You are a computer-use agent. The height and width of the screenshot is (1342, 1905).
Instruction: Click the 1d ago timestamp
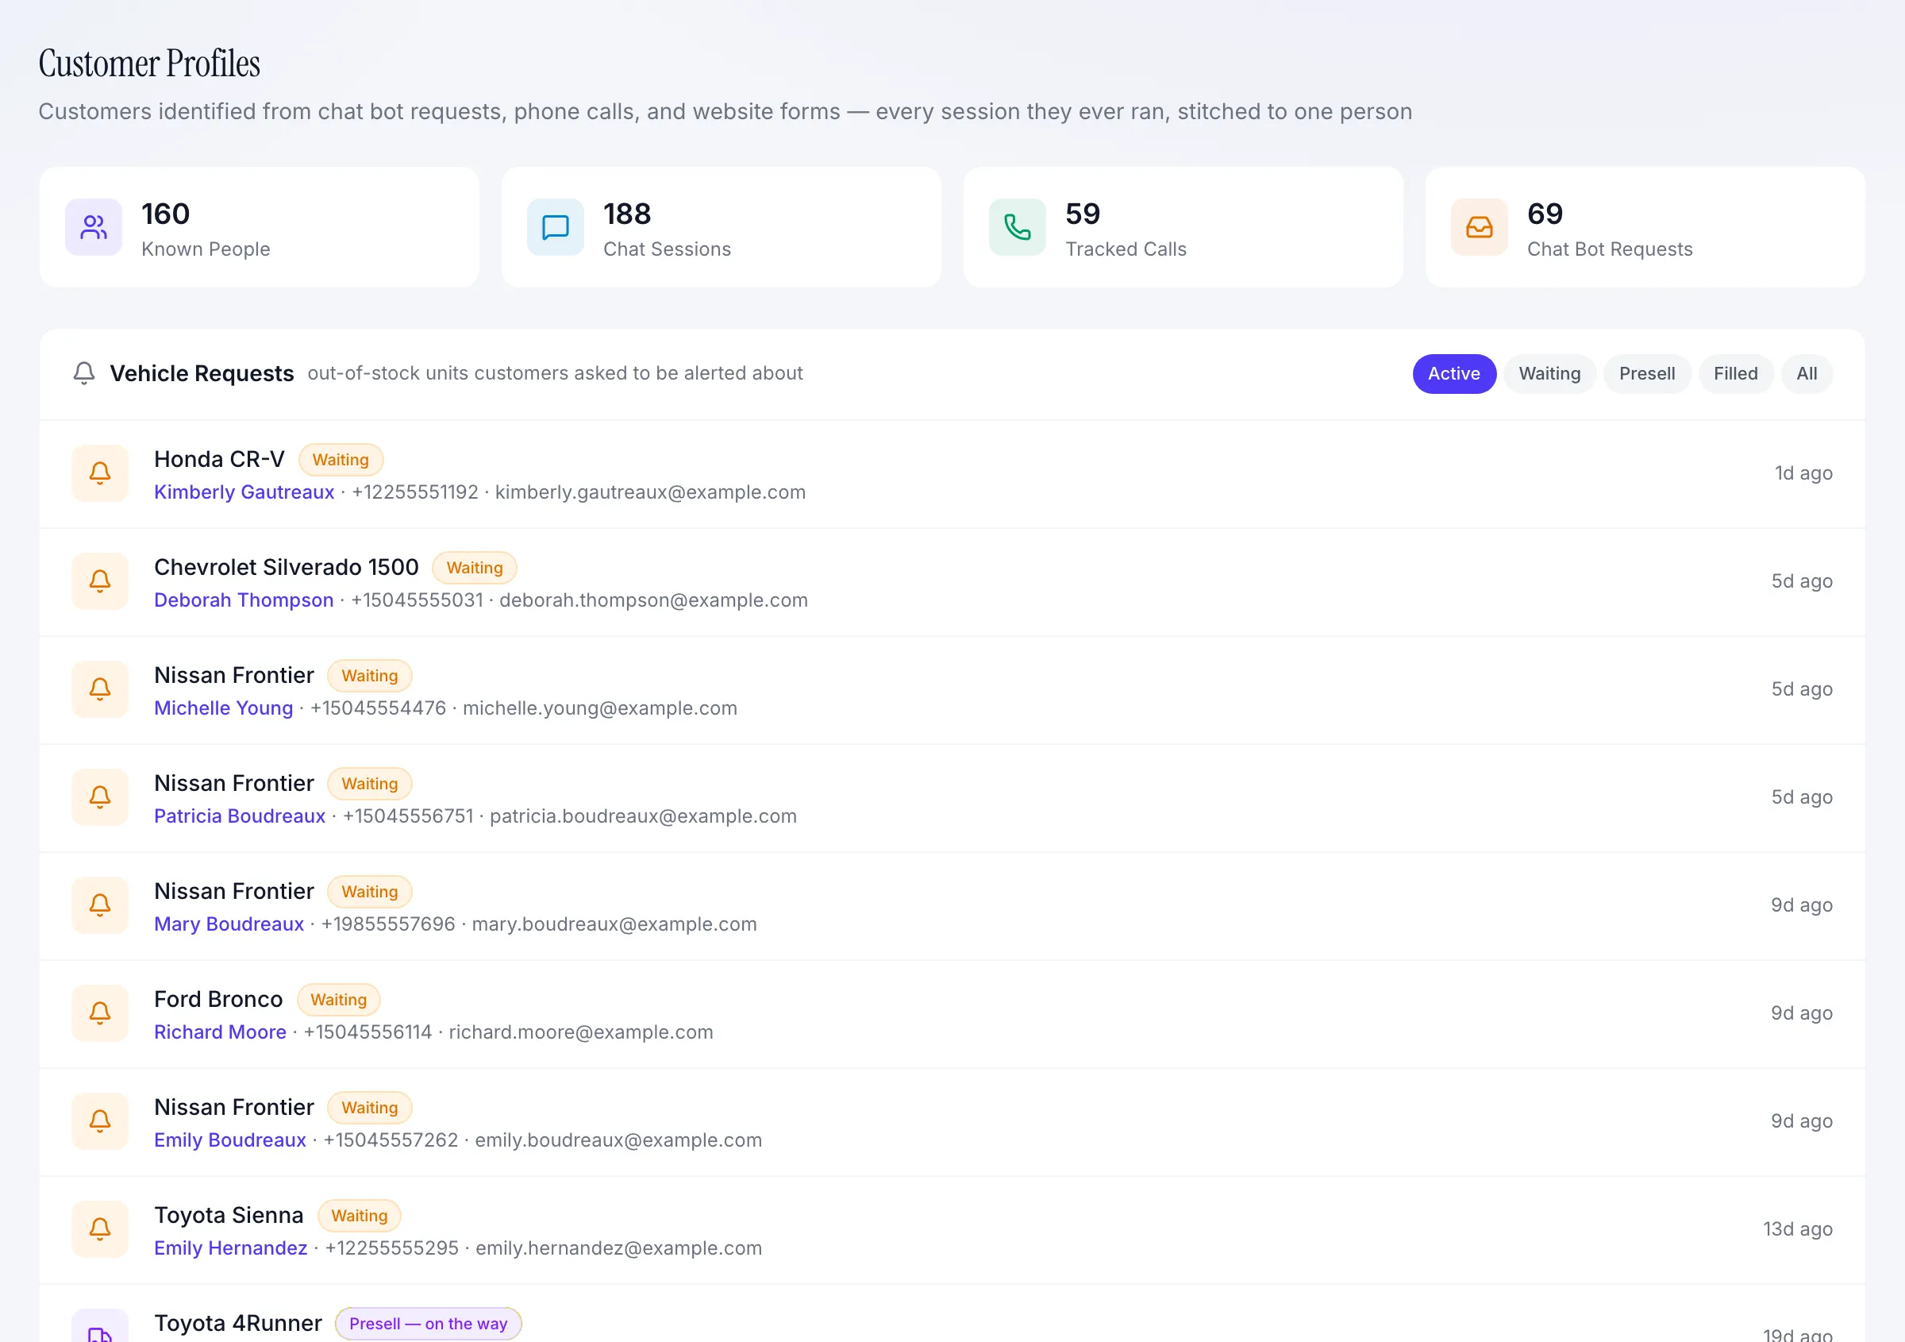(x=1803, y=474)
